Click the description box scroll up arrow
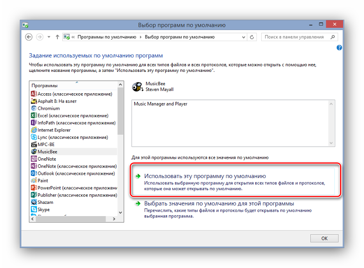Screen dimensions: 364x268 click(331, 104)
